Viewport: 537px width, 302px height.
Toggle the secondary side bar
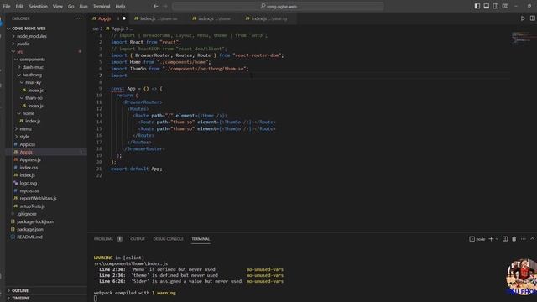pos(496,6)
